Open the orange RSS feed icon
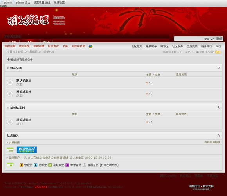Viewport: 227px width, 196px height. click(x=218, y=52)
